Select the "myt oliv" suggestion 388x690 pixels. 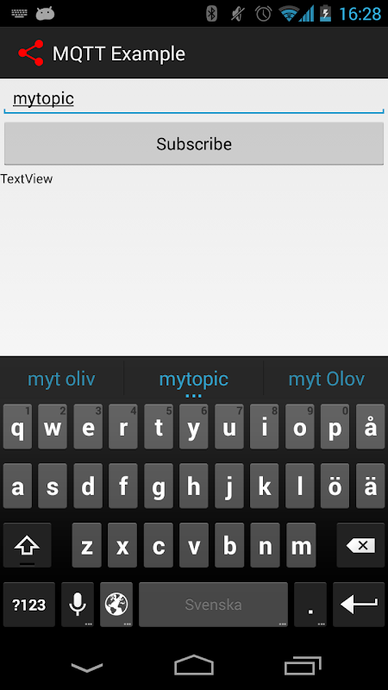61,379
